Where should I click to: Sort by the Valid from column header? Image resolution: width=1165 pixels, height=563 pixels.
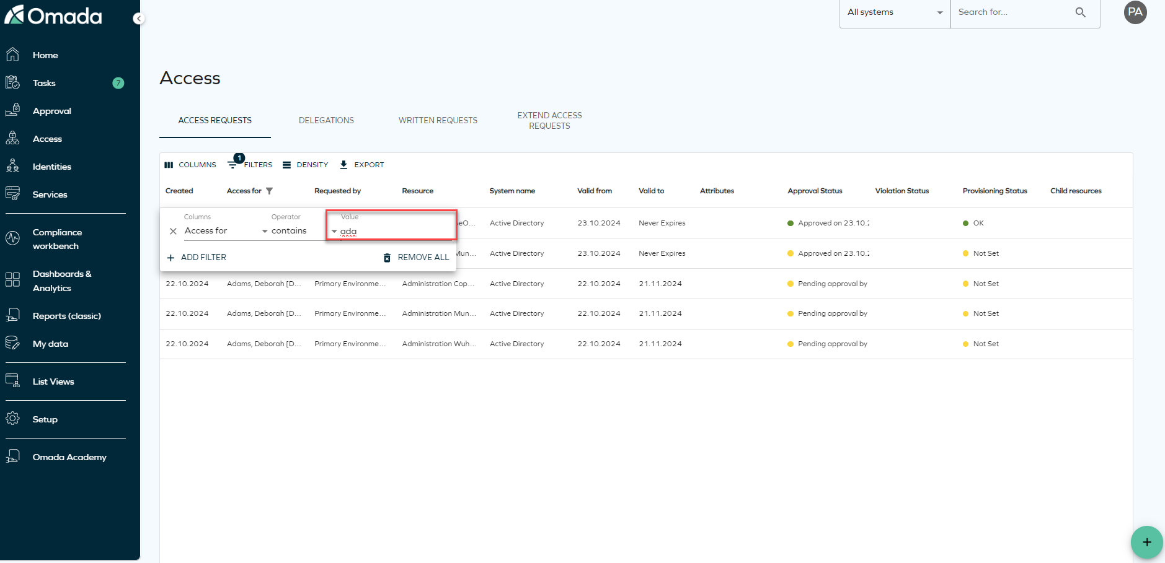click(595, 191)
